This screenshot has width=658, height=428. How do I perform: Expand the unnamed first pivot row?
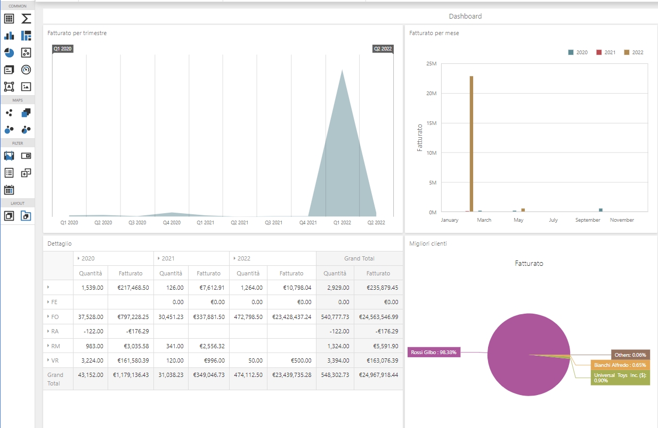point(48,287)
